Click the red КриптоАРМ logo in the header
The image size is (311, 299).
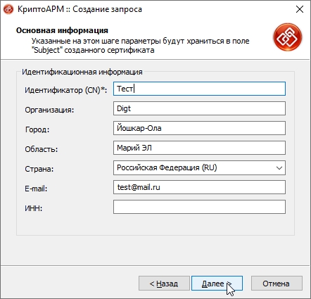pyautogui.click(x=288, y=37)
